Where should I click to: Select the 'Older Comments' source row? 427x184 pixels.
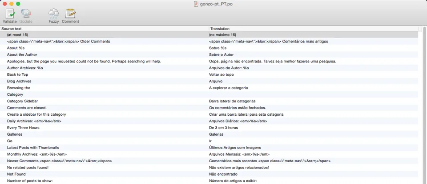tap(59, 42)
